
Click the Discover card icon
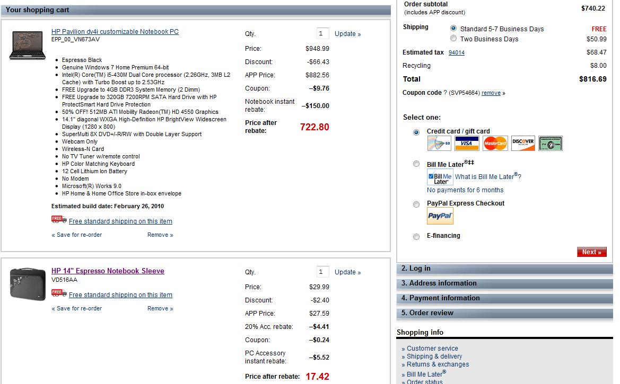pyautogui.click(x=523, y=144)
